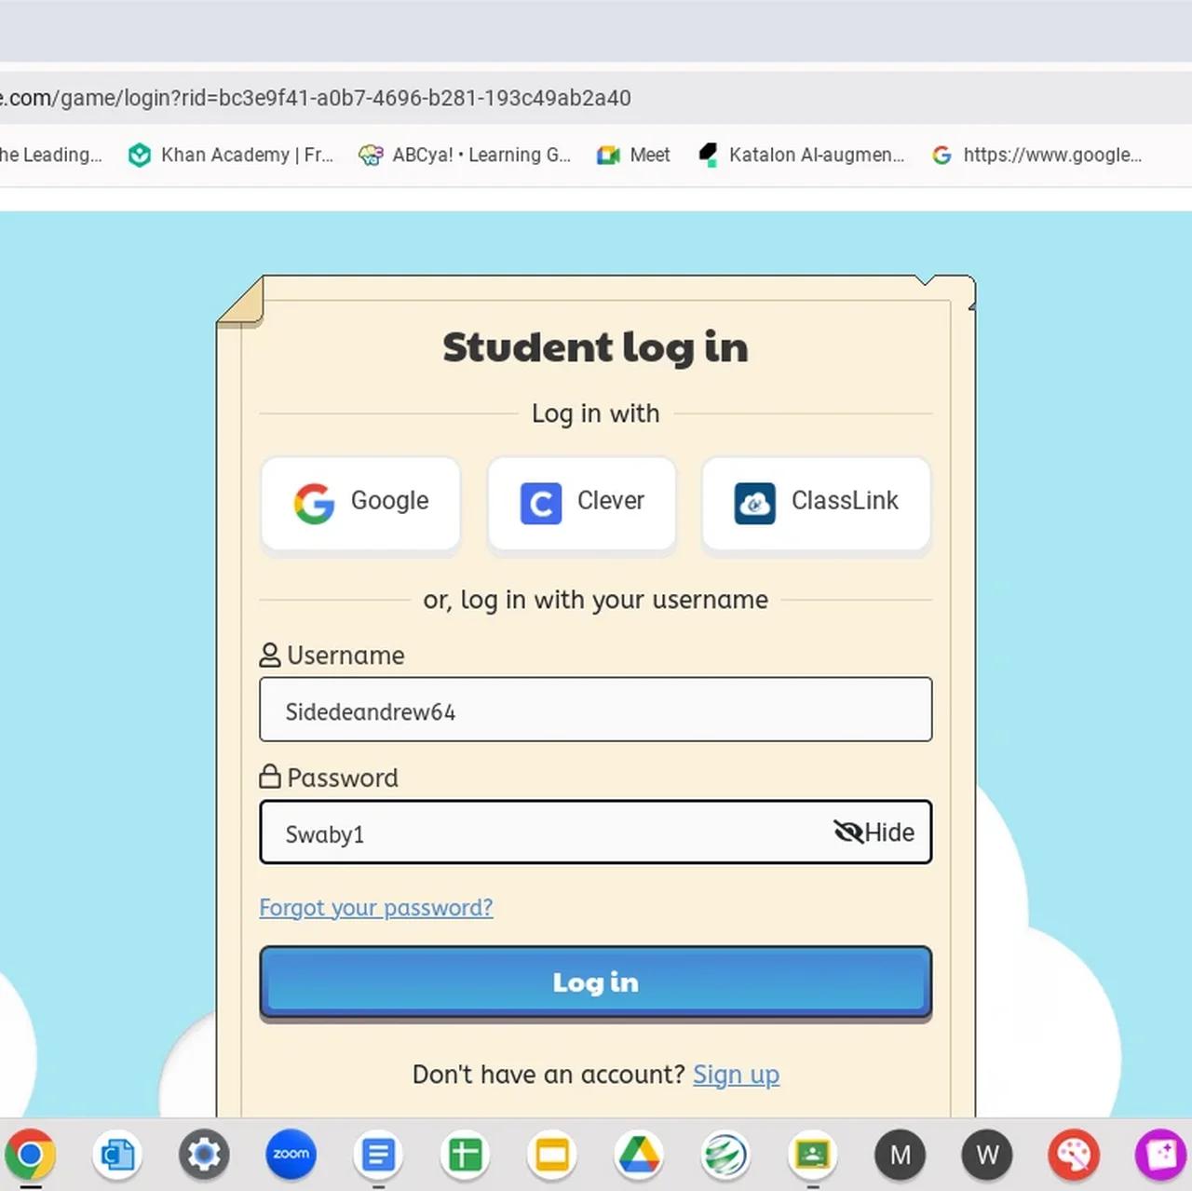Click the Username input field

click(x=594, y=711)
